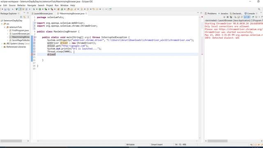Screen dimensions: 263x148
Task: Minimize the editor area
Action: click(x=198, y=13)
